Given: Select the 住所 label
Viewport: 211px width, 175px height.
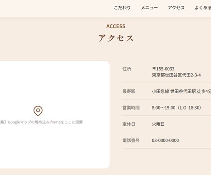Looking at the screenshot, I should click(x=127, y=69).
